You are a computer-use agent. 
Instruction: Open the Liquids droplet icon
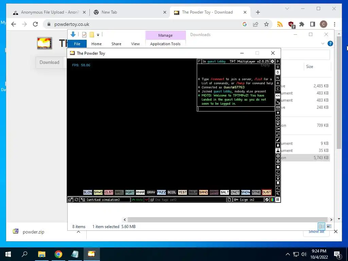pyautogui.click(x=278, y=145)
